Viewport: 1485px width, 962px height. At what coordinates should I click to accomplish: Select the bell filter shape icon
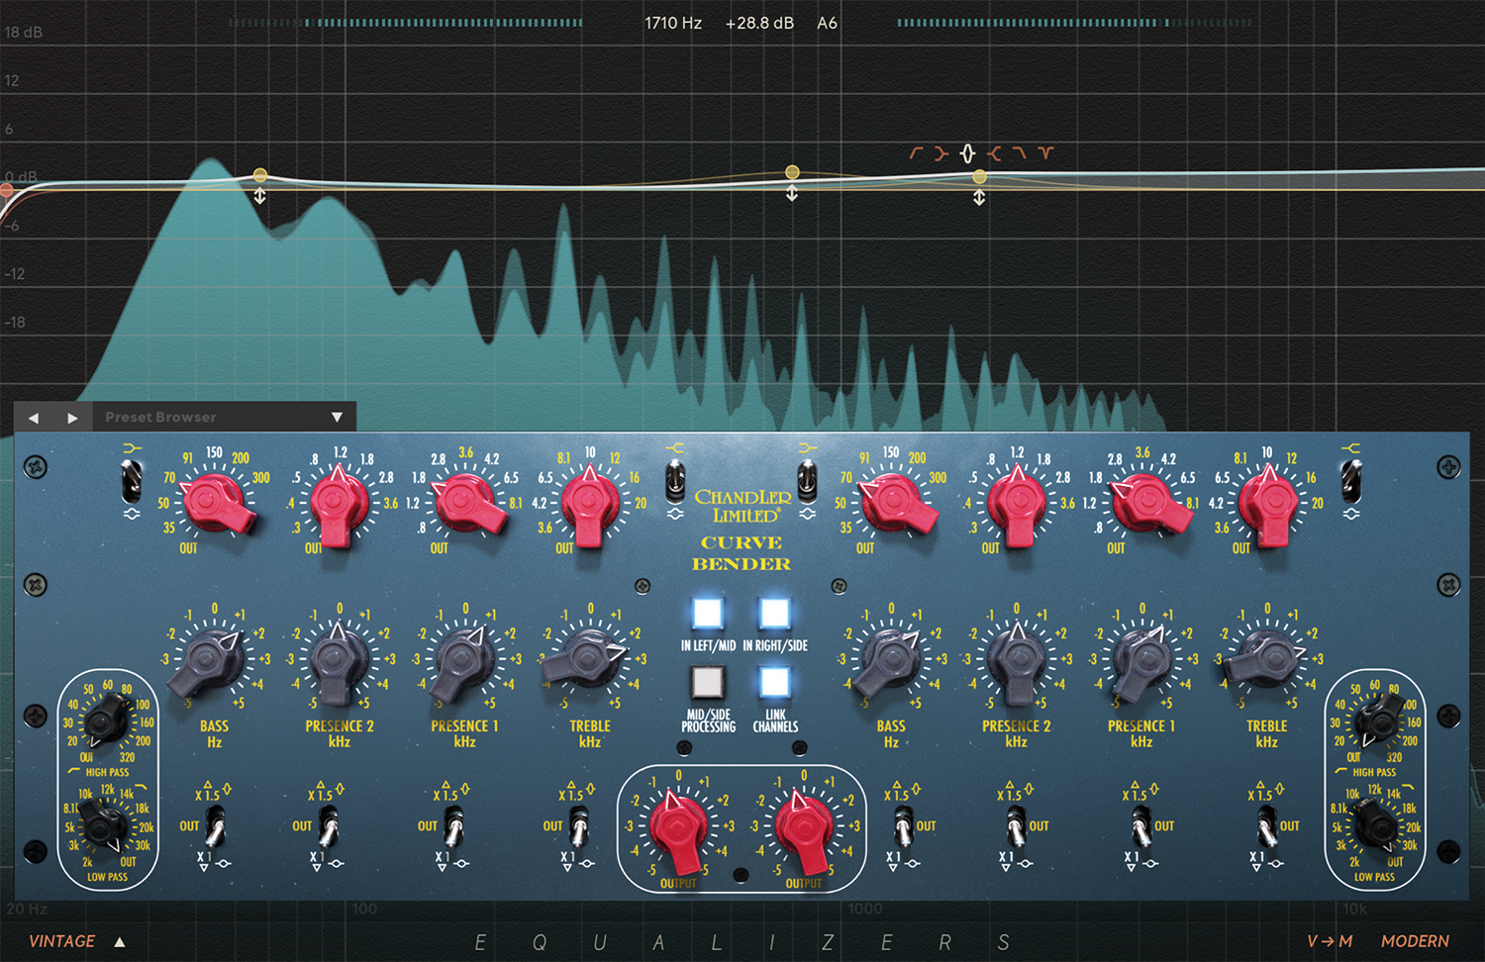tap(967, 153)
